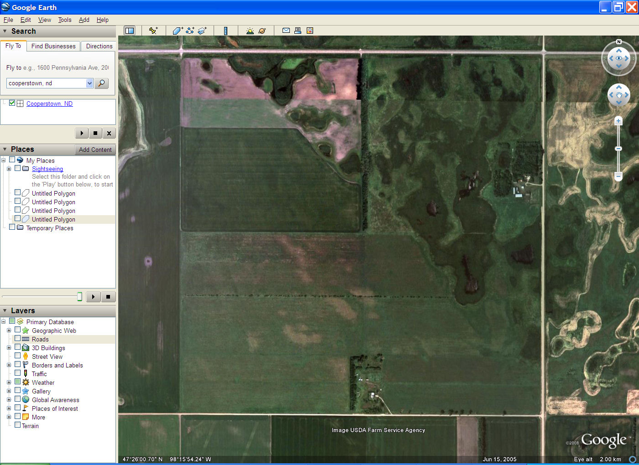The width and height of the screenshot is (639, 465).
Task: Clear search results with X button
Action: coord(109,133)
